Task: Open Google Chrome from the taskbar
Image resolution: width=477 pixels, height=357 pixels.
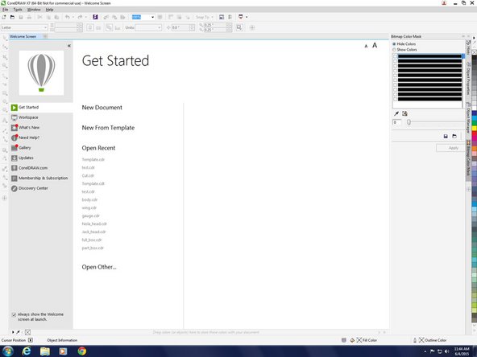Action: pyautogui.click(x=82, y=351)
